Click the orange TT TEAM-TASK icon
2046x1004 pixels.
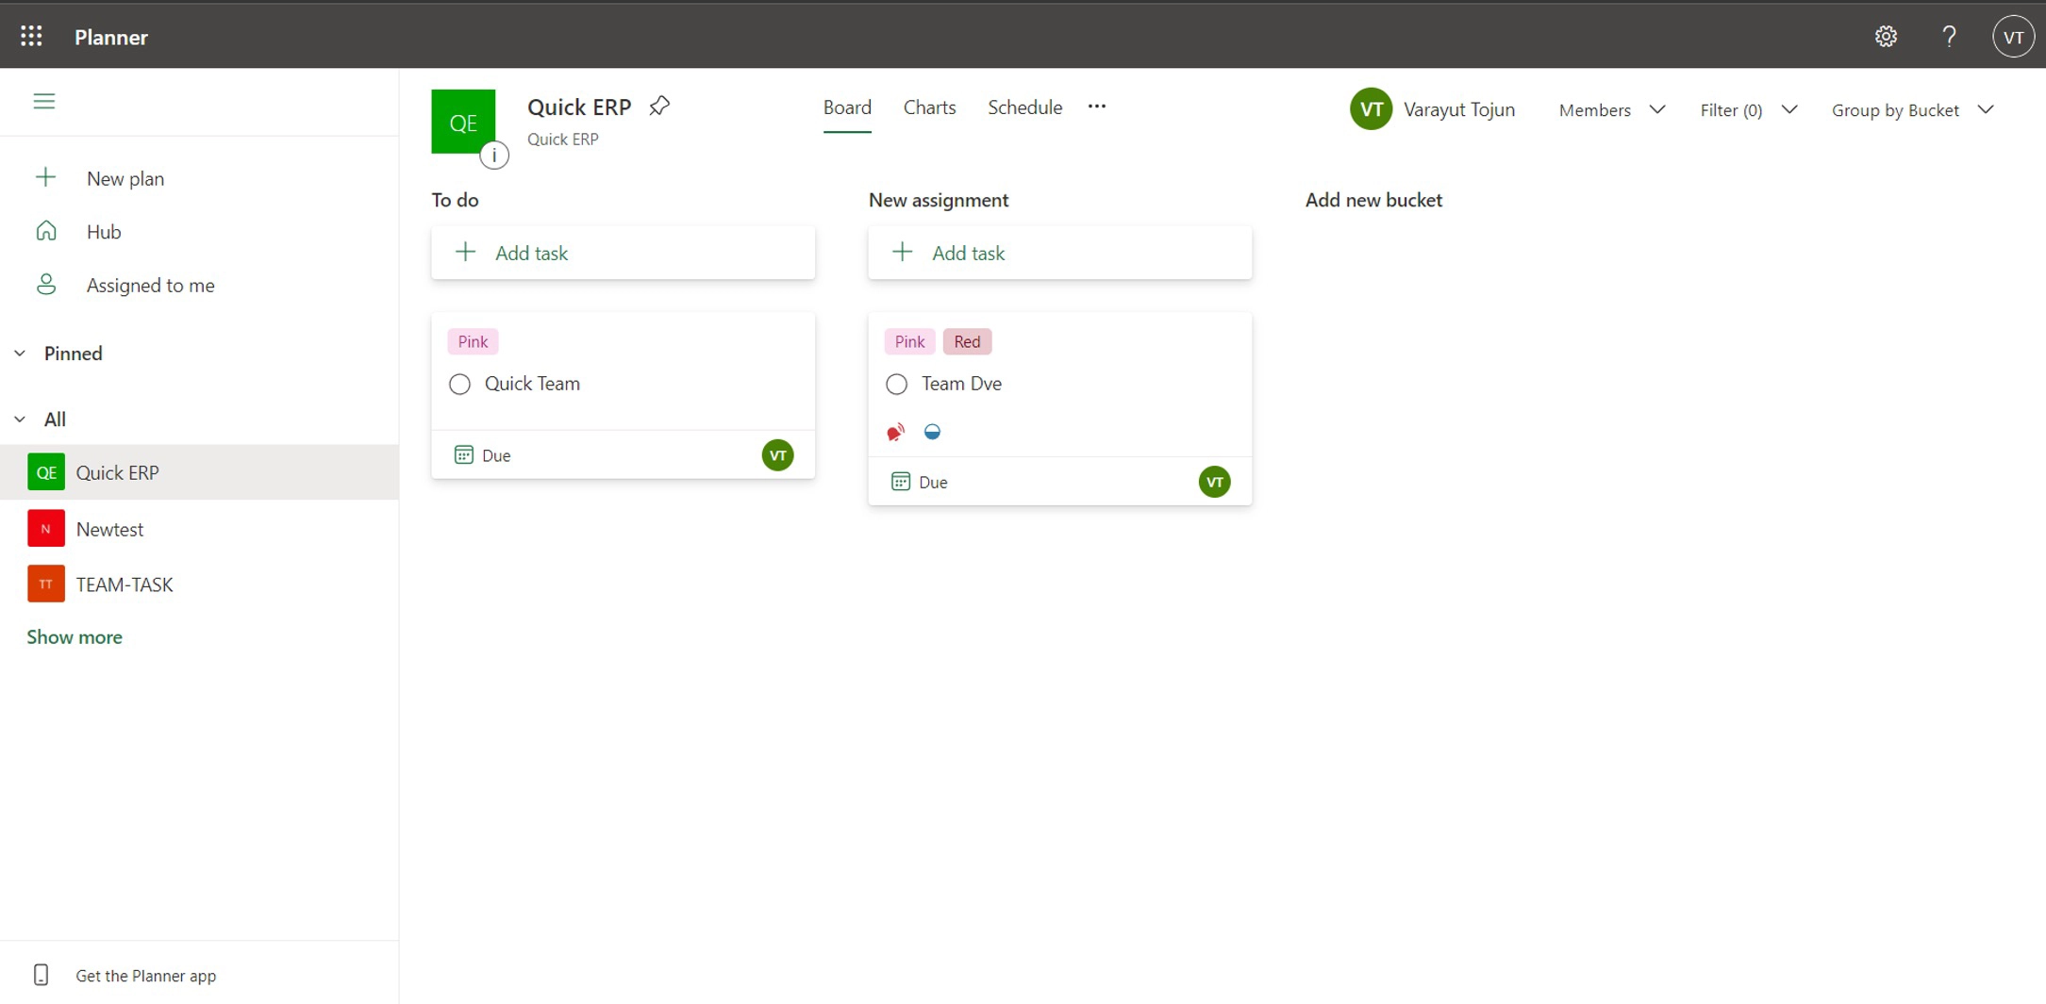pyautogui.click(x=46, y=584)
